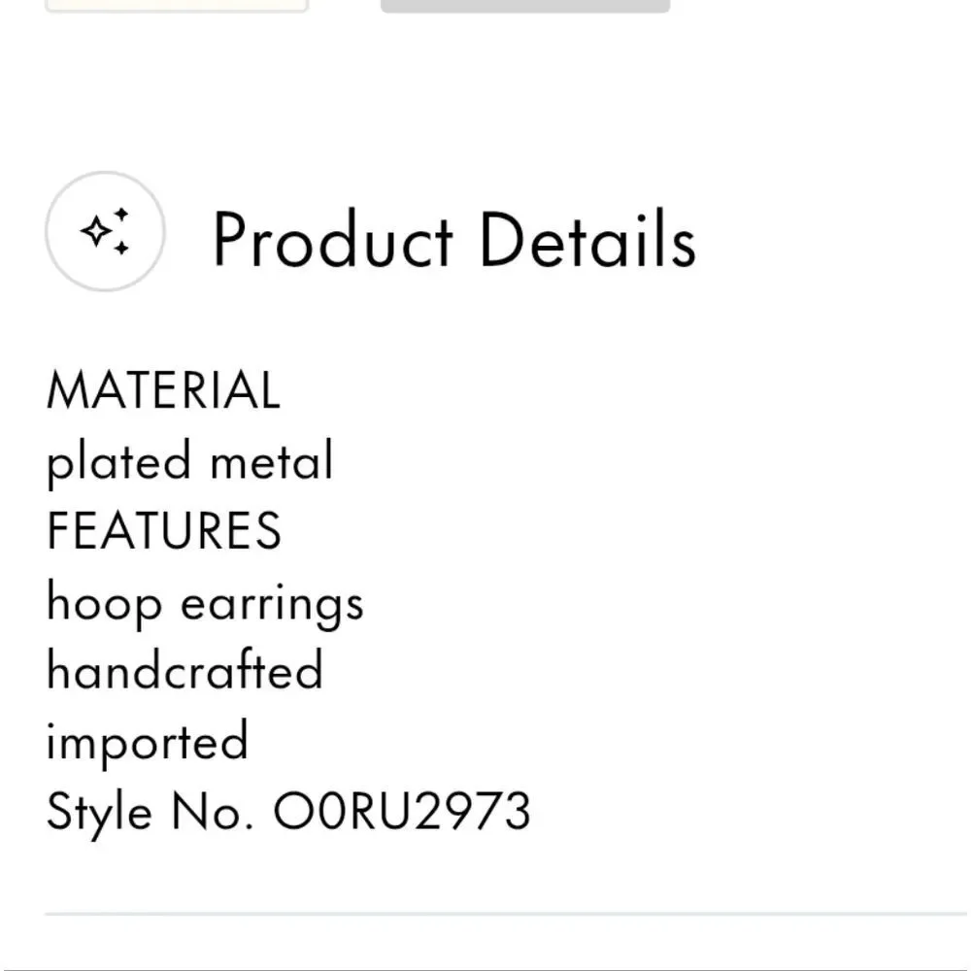Click the style code O0RU2973
Screen dimensions: 971x971
pyautogui.click(x=402, y=811)
